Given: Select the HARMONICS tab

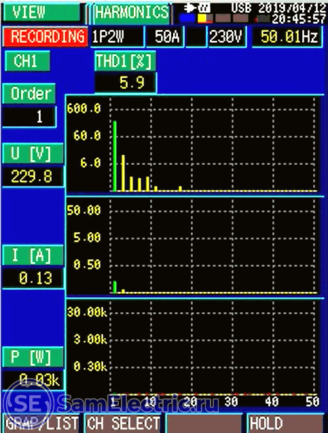Looking at the screenshot, I should tap(132, 13).
